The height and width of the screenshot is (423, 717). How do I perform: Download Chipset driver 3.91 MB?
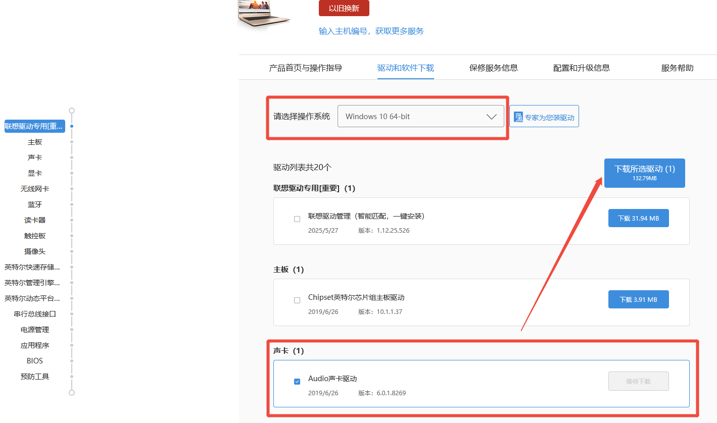[x=639, y=299]
